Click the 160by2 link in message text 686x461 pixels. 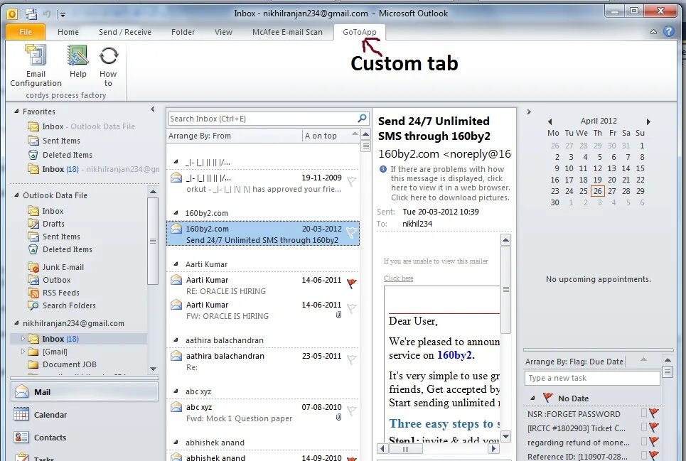click(454, 355)
